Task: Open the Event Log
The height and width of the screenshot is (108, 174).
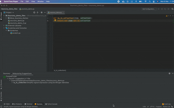Action: (166, 104)
